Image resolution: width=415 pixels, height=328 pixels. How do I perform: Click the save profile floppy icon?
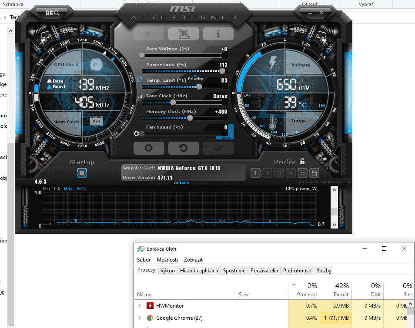point(314,173)
